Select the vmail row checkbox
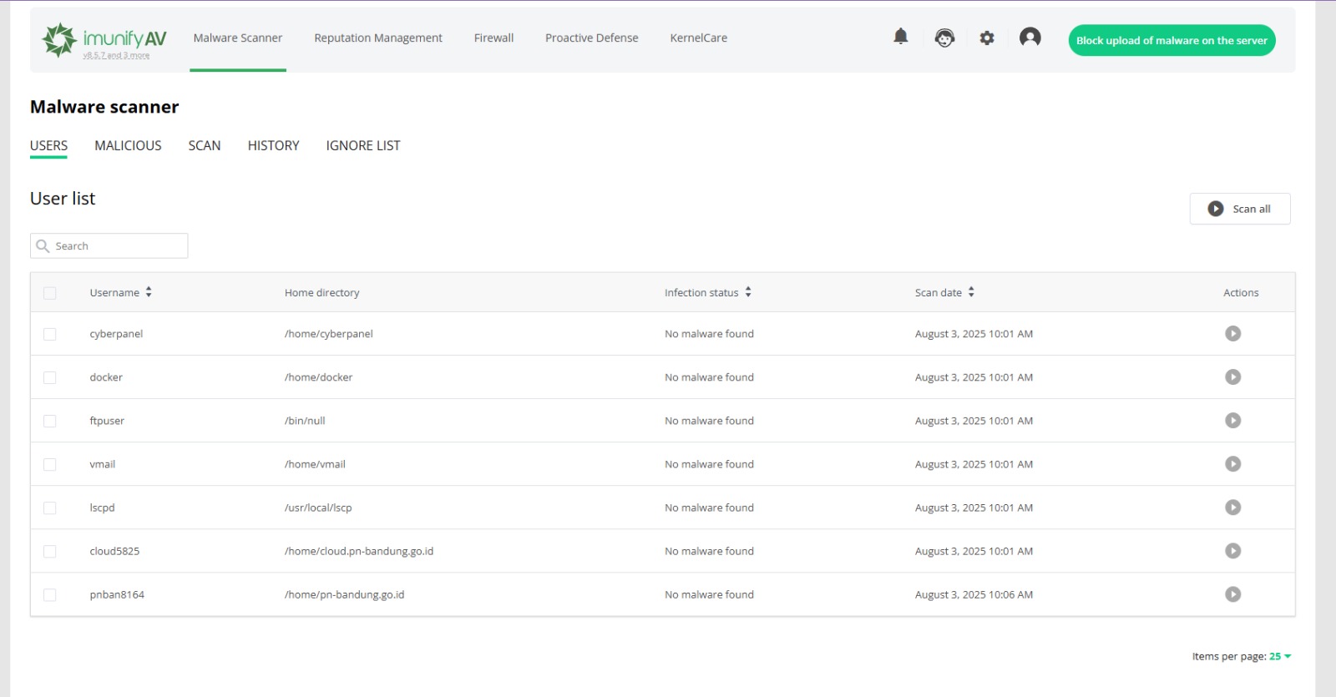Screen dimensions: 1336x697 [50, 464]
